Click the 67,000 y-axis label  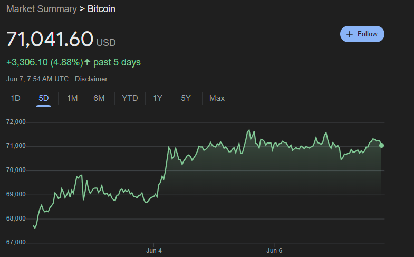pos(16,242)
